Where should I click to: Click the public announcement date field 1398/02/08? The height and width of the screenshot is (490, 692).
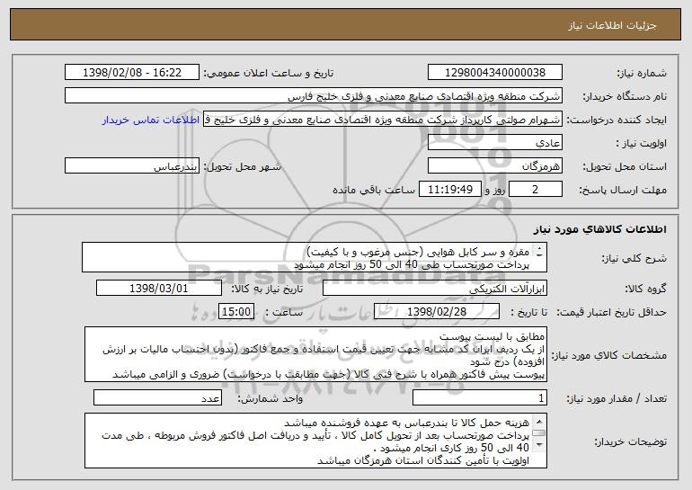(132, 73)
